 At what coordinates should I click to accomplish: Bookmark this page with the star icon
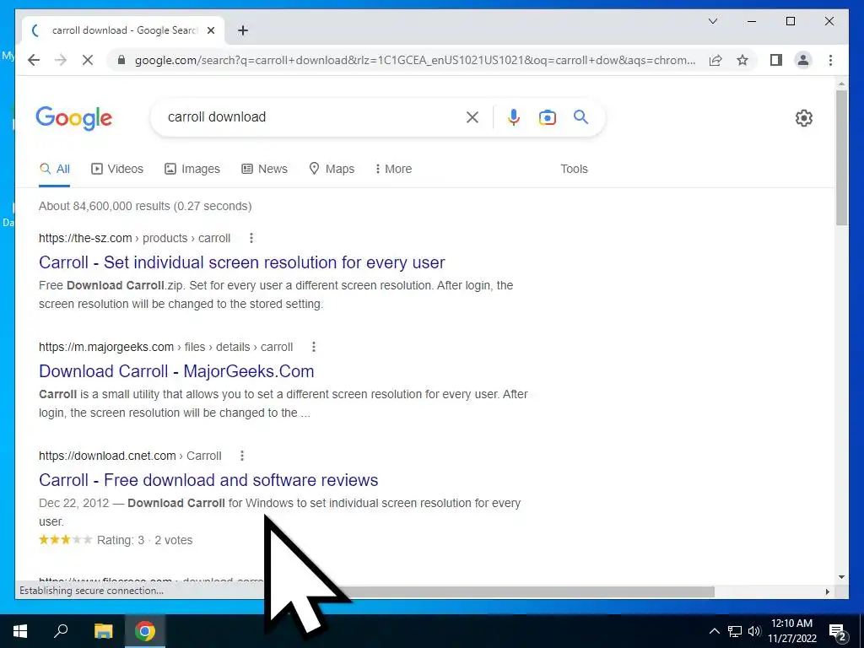click(x=742, y=60)
